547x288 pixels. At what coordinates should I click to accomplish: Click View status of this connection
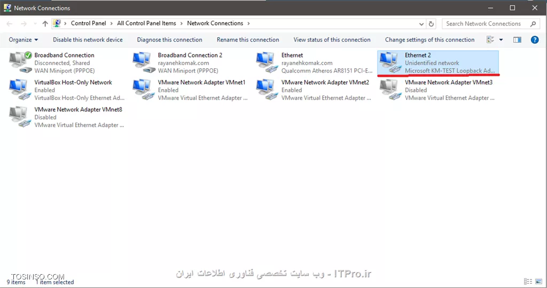(332, 39)
